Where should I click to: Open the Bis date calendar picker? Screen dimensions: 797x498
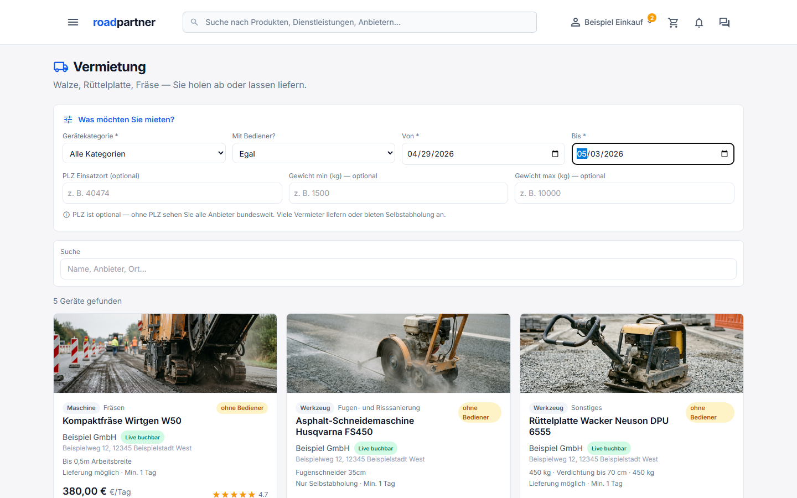724,154
